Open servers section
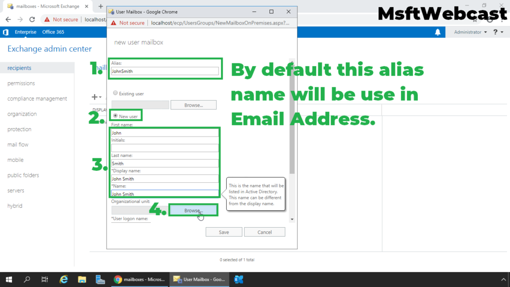The image size is (510, 287). pyautogui.click(x=15, y=190)
